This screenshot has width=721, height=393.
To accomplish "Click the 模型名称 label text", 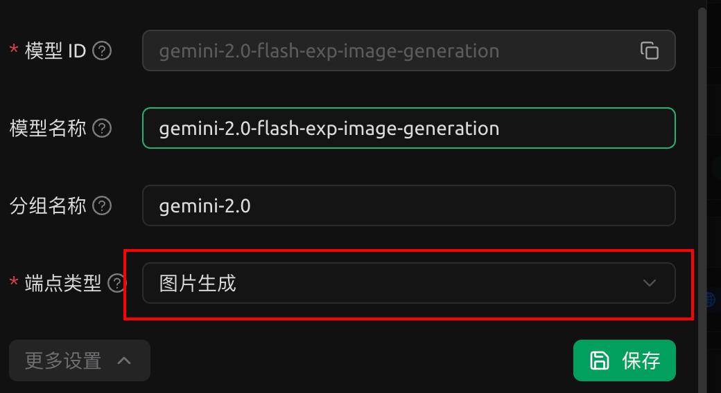I will (x=48, y=128).
